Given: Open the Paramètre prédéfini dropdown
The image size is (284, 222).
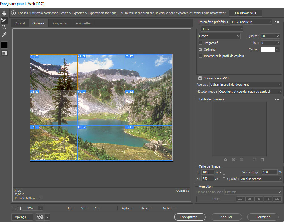Looking at the screenshot, I should pyautogui.click(x=251, y=22).
